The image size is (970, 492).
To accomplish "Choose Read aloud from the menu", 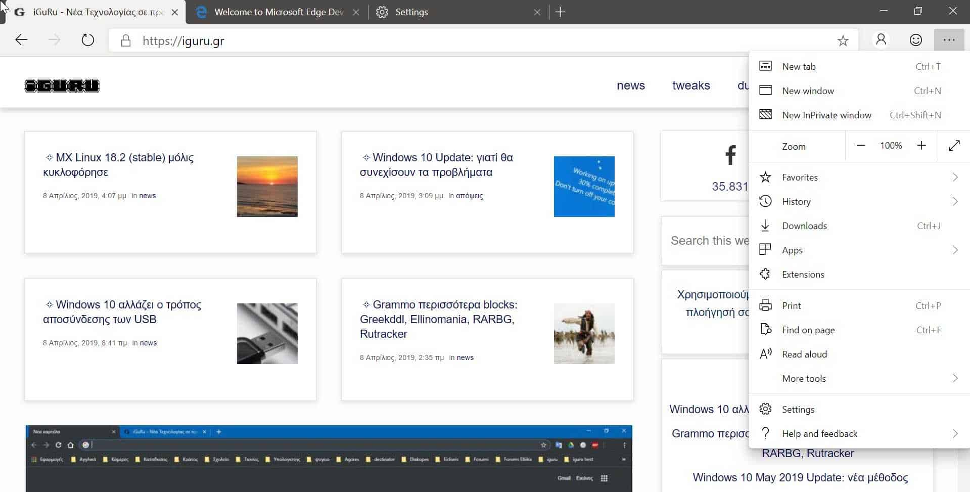I will tap(859, 354).
